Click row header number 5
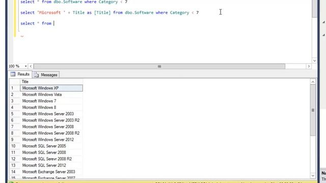 point(15,114)
